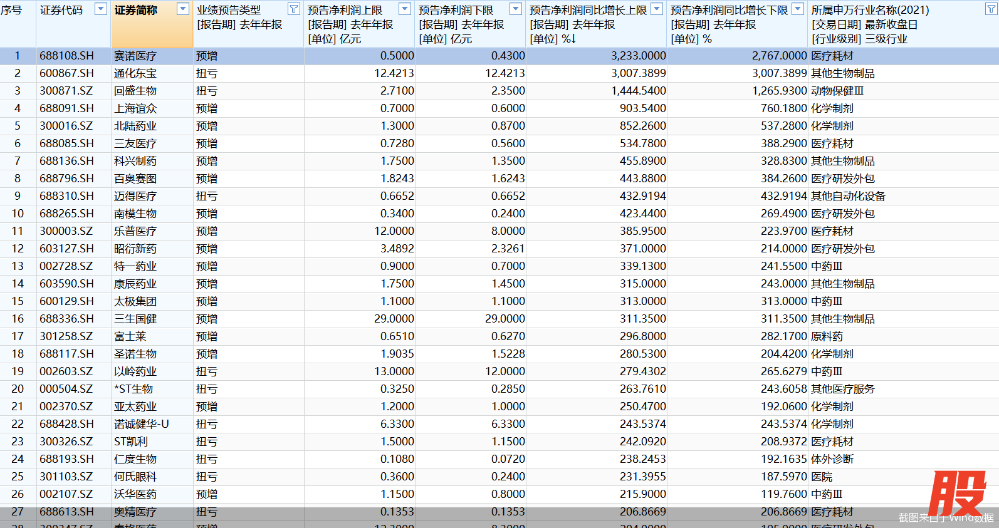Open filter icon on 业绩预告类型 column
The image size is (999, 528).
[293, 9]
